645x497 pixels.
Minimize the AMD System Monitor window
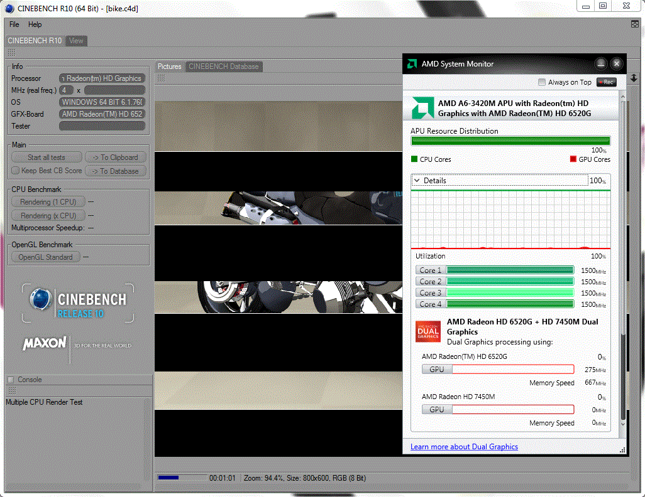(x=601, y=63)
